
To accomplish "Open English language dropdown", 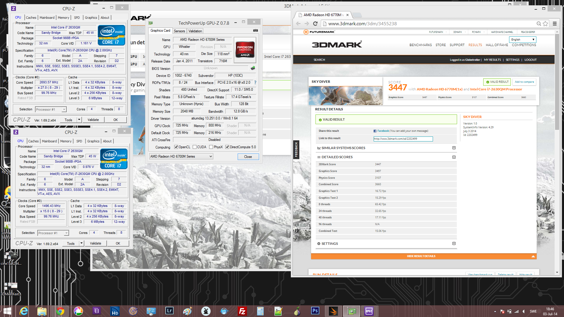I will [523, 40].
